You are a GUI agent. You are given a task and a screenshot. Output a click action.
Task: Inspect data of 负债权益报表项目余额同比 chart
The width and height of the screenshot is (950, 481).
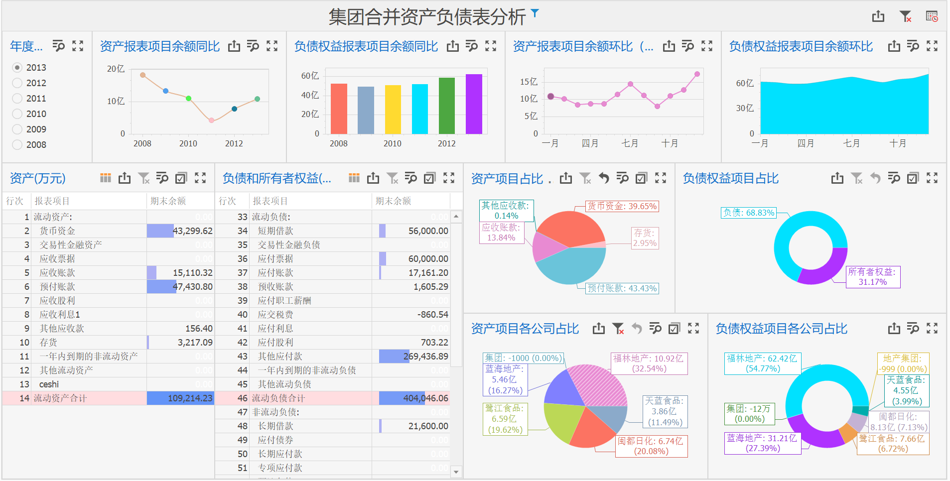472,46
